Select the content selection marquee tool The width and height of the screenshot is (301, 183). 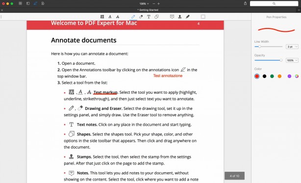tap(203, 17)
